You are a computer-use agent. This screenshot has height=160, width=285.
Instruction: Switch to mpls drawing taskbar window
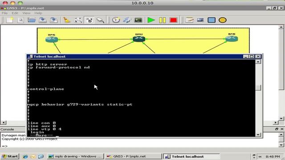point(75,156)
